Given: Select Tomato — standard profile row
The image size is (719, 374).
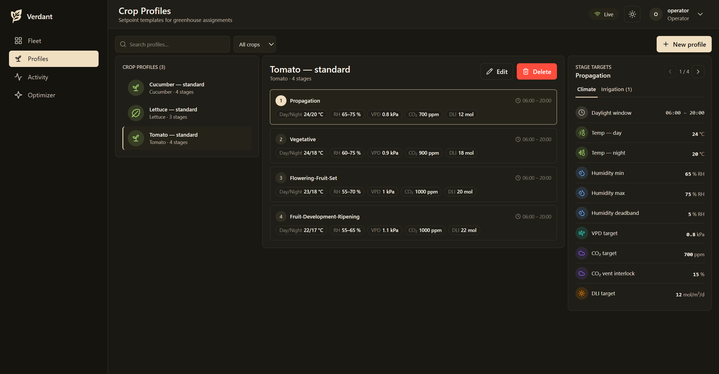Looking at the screenshot, I should coord(187,138).
